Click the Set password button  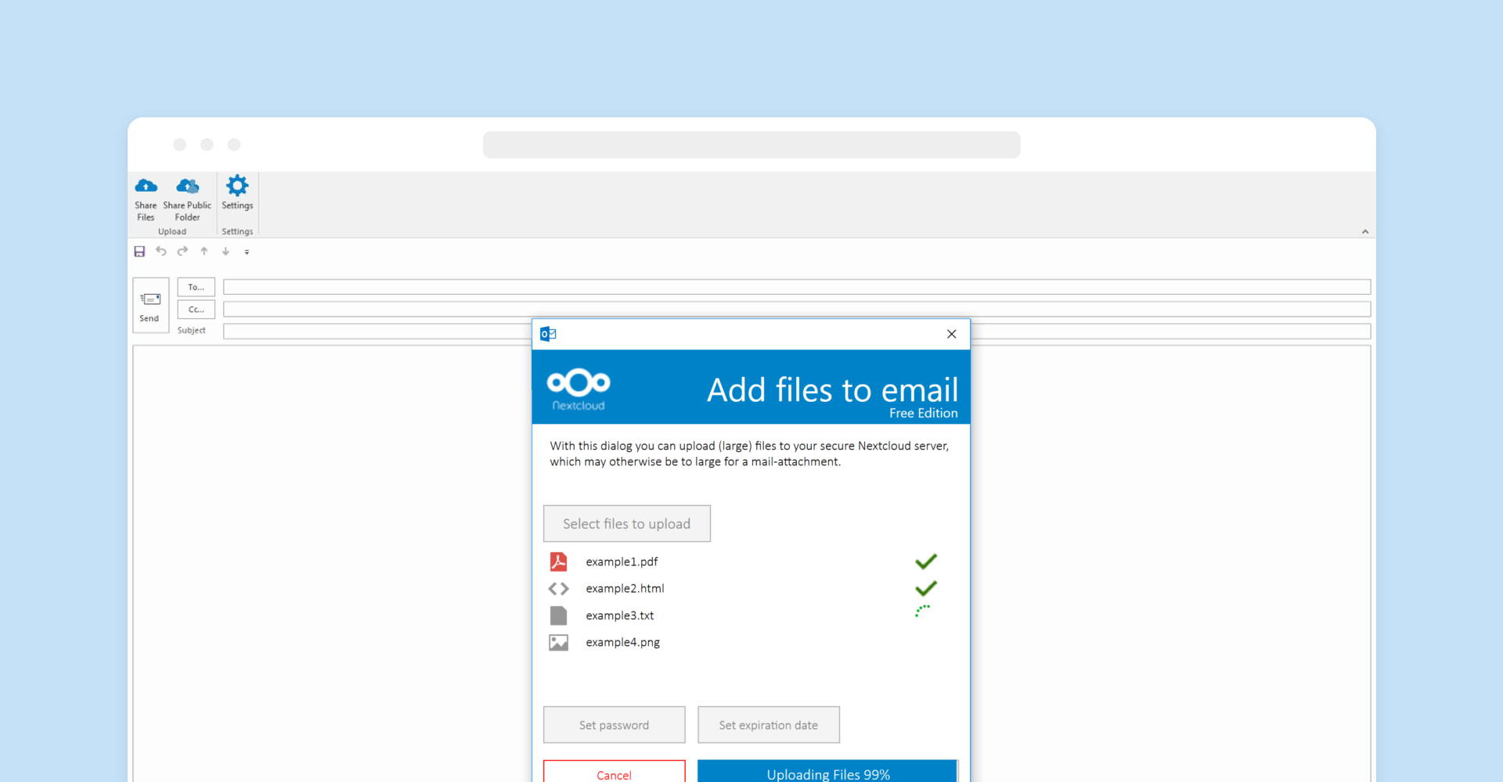tap(615, 725)
